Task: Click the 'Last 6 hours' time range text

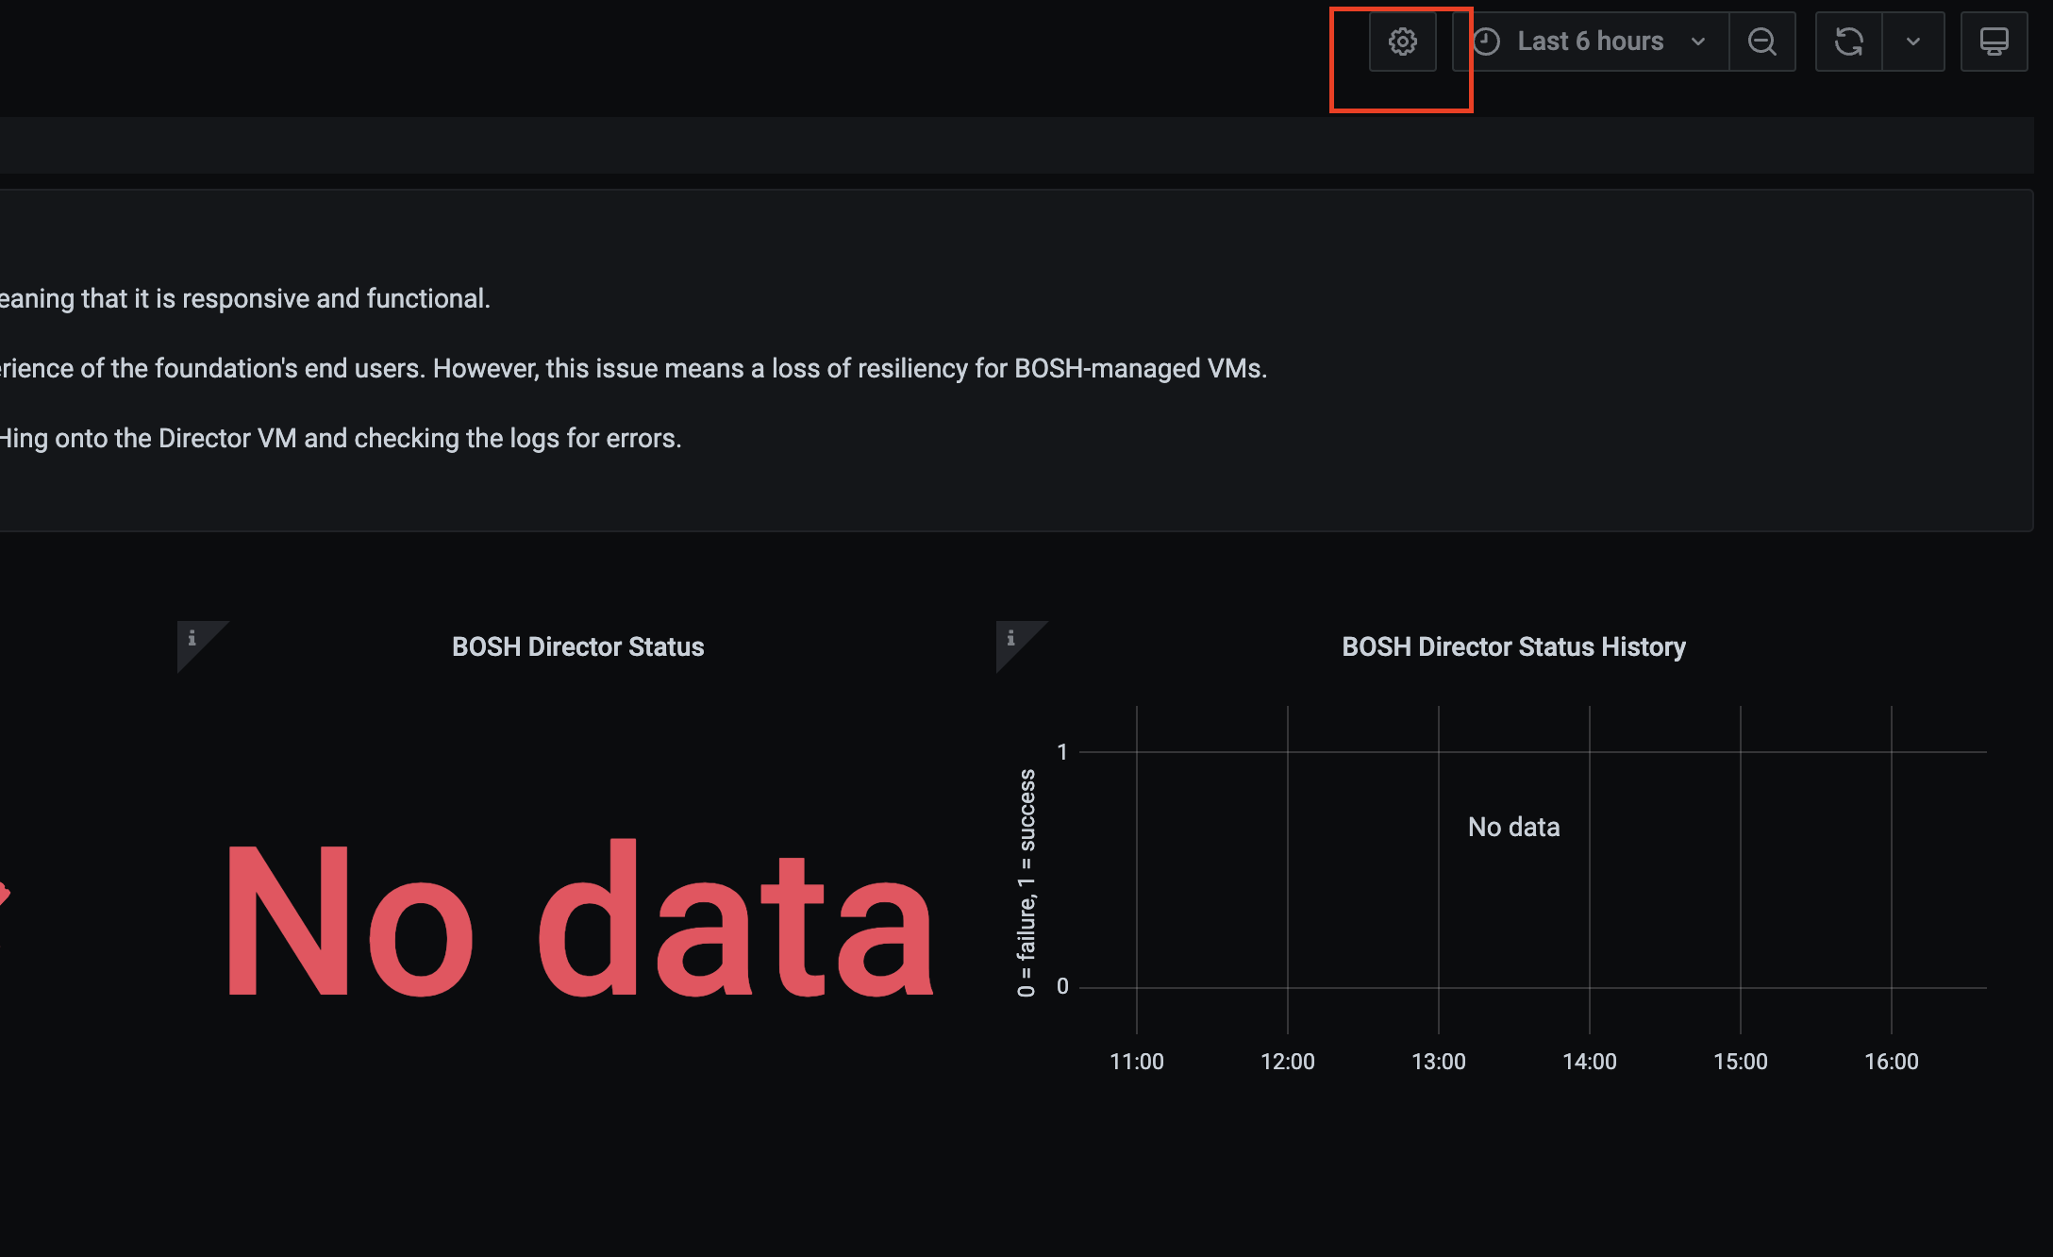Action: coord(1590,42)
